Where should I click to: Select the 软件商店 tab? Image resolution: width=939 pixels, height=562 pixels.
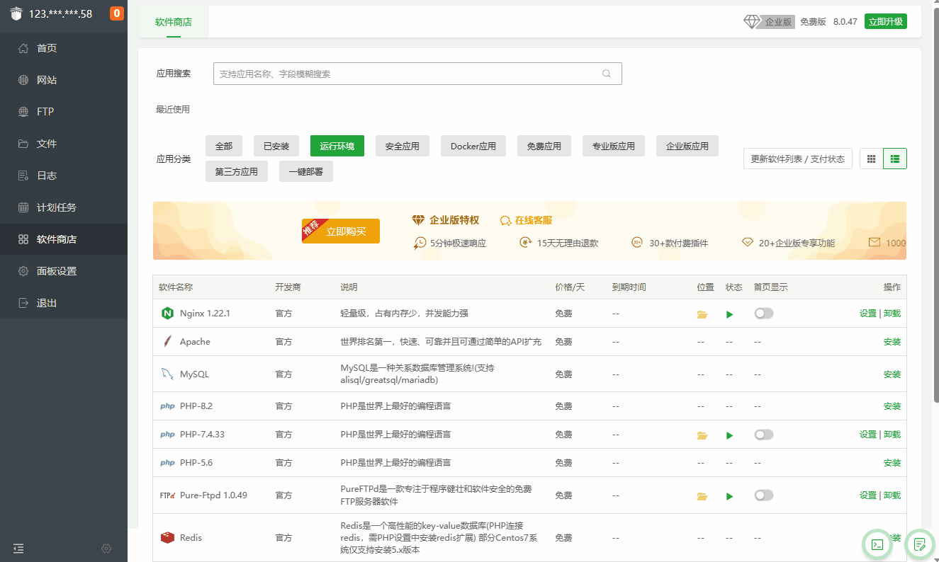coord(174,22)
